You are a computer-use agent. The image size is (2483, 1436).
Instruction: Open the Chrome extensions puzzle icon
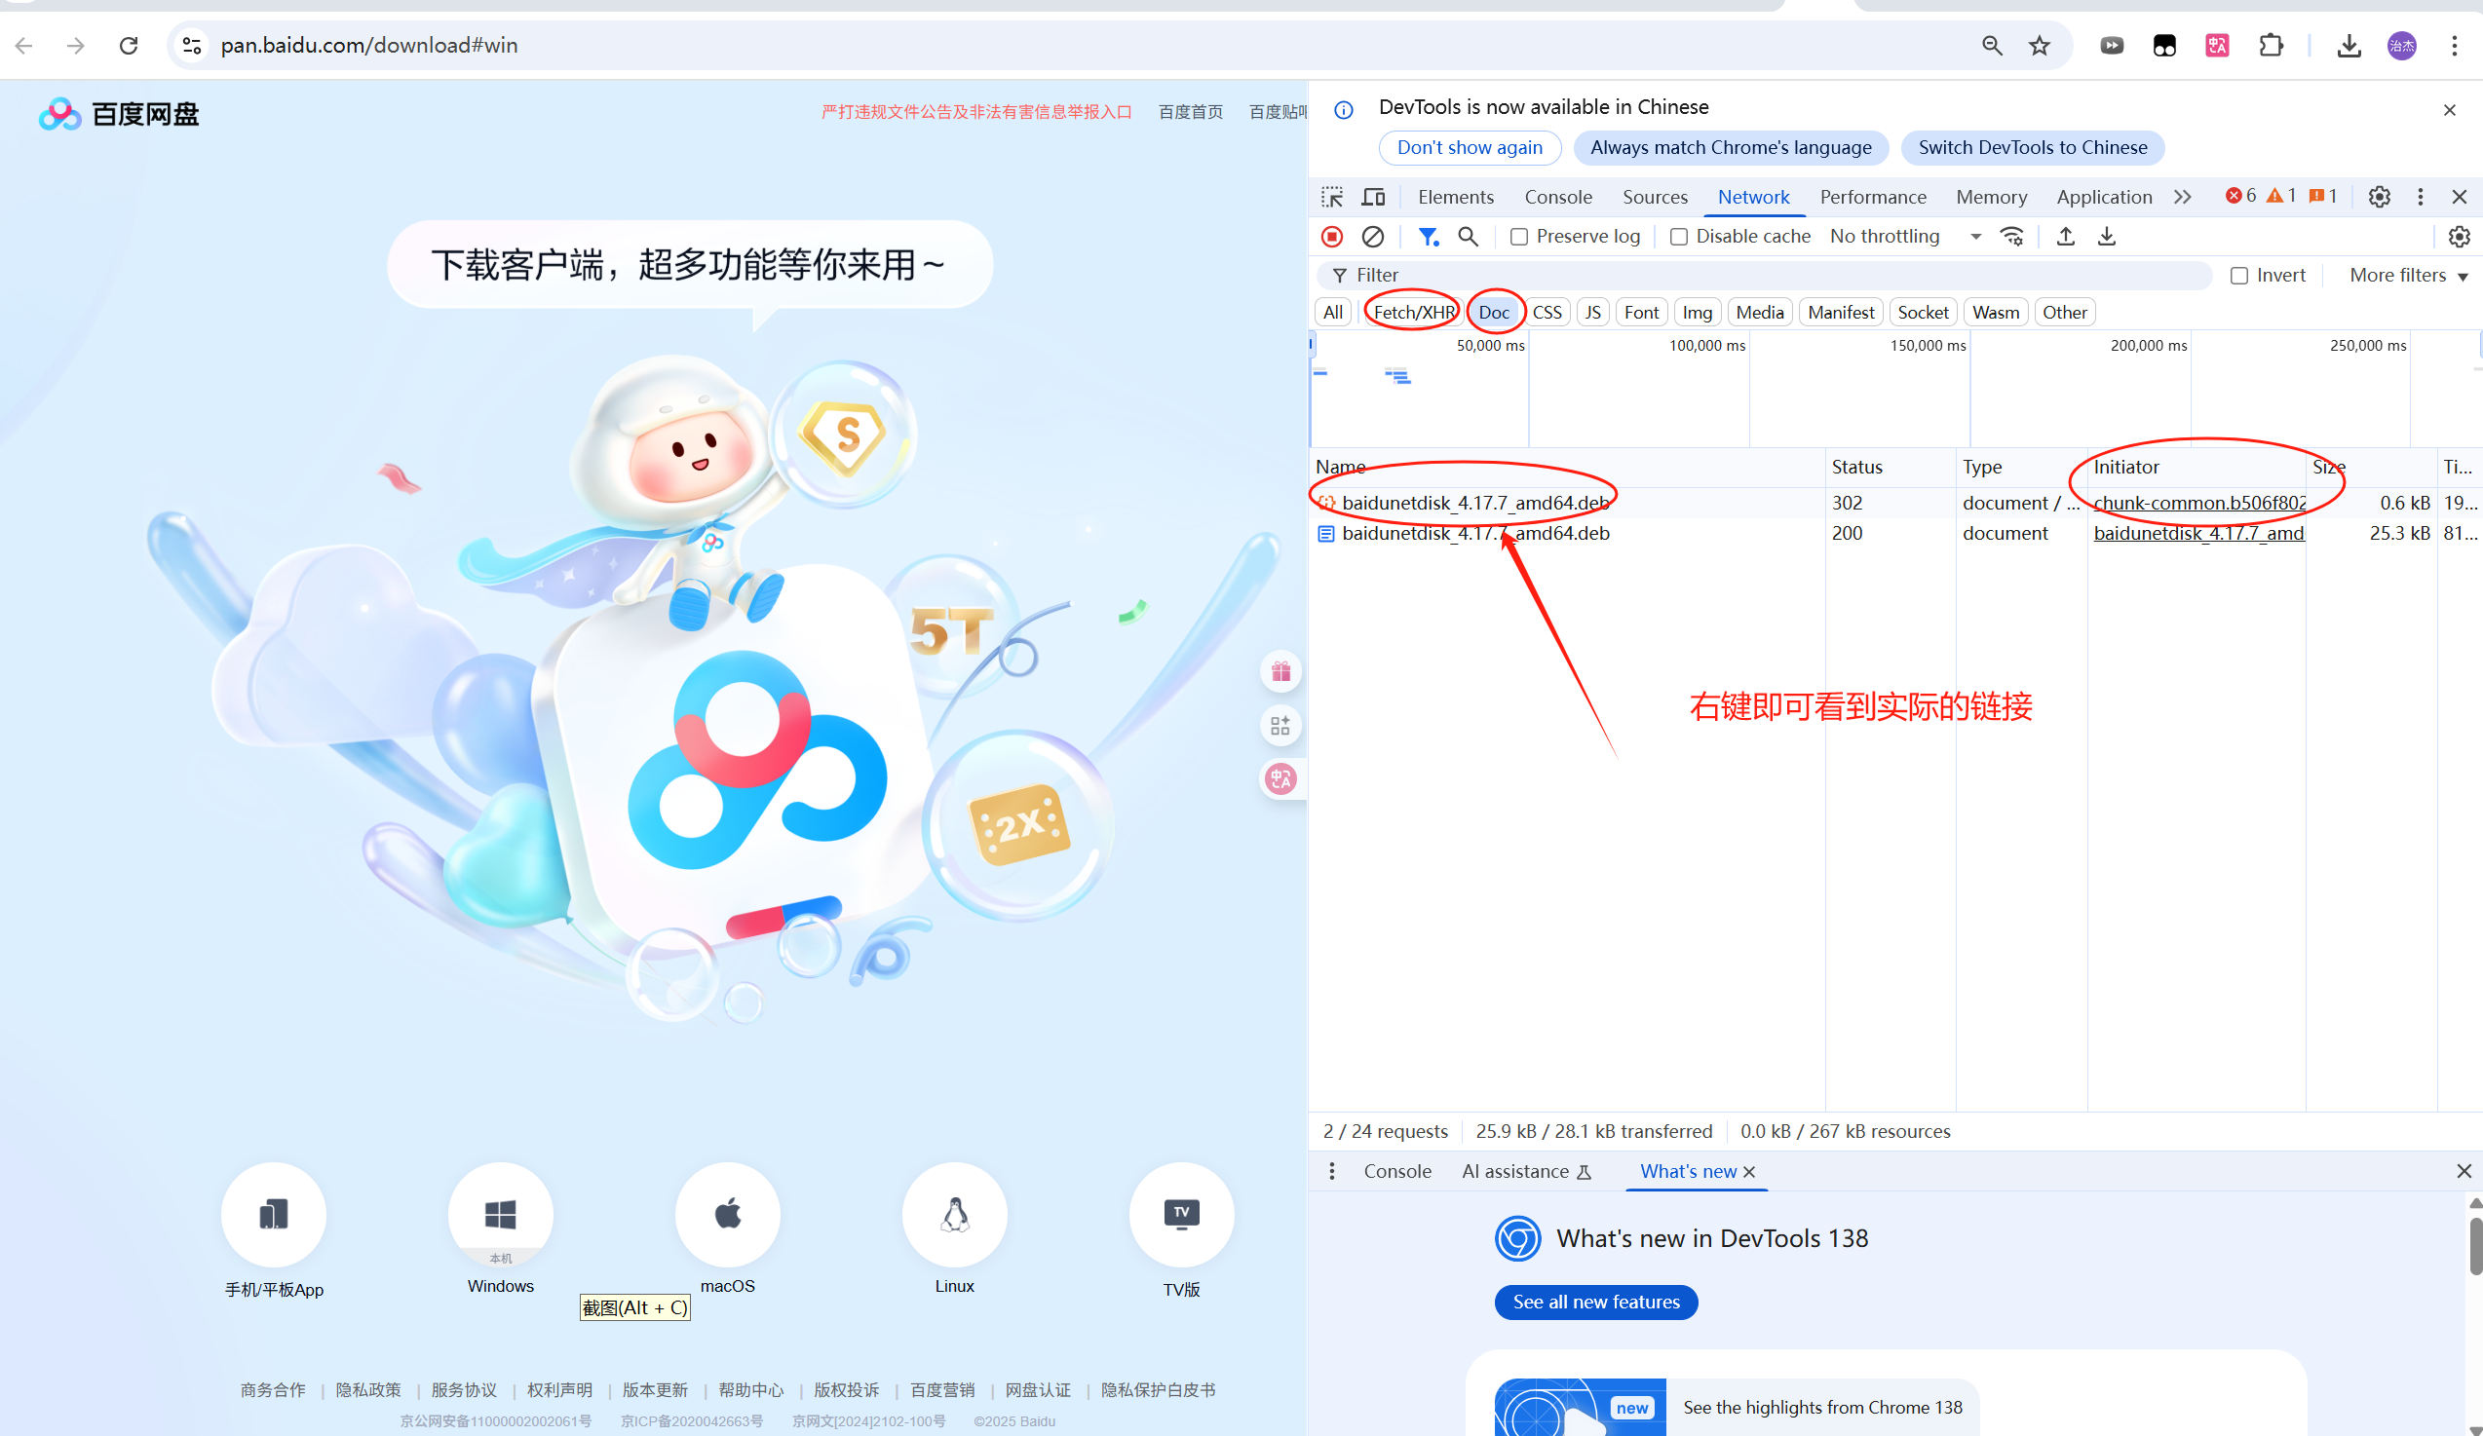(2271, 46)
